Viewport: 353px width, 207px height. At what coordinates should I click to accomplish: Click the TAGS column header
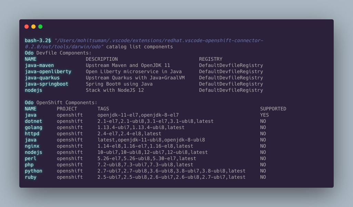point(103,109)
